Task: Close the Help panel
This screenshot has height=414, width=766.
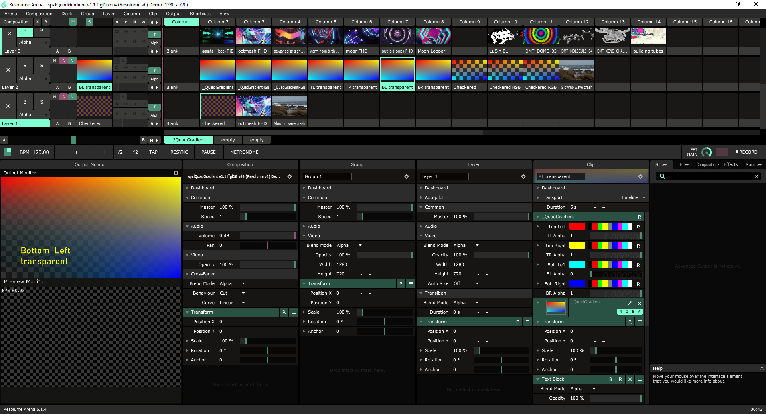Action: point(762,369)
